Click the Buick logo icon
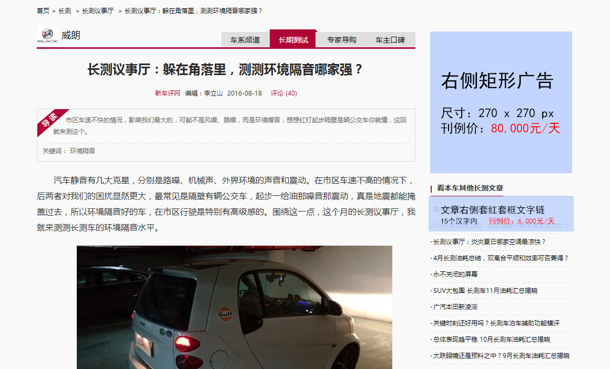 tap(47, 35)
